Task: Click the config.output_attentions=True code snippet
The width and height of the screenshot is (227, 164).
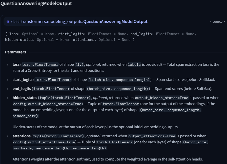Action: [44, 142]
